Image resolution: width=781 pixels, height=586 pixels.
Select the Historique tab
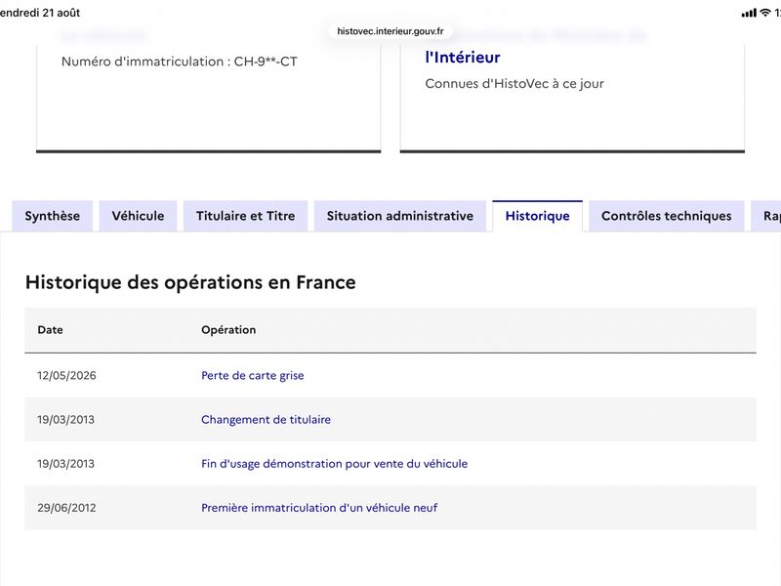(x=538, y=216)
